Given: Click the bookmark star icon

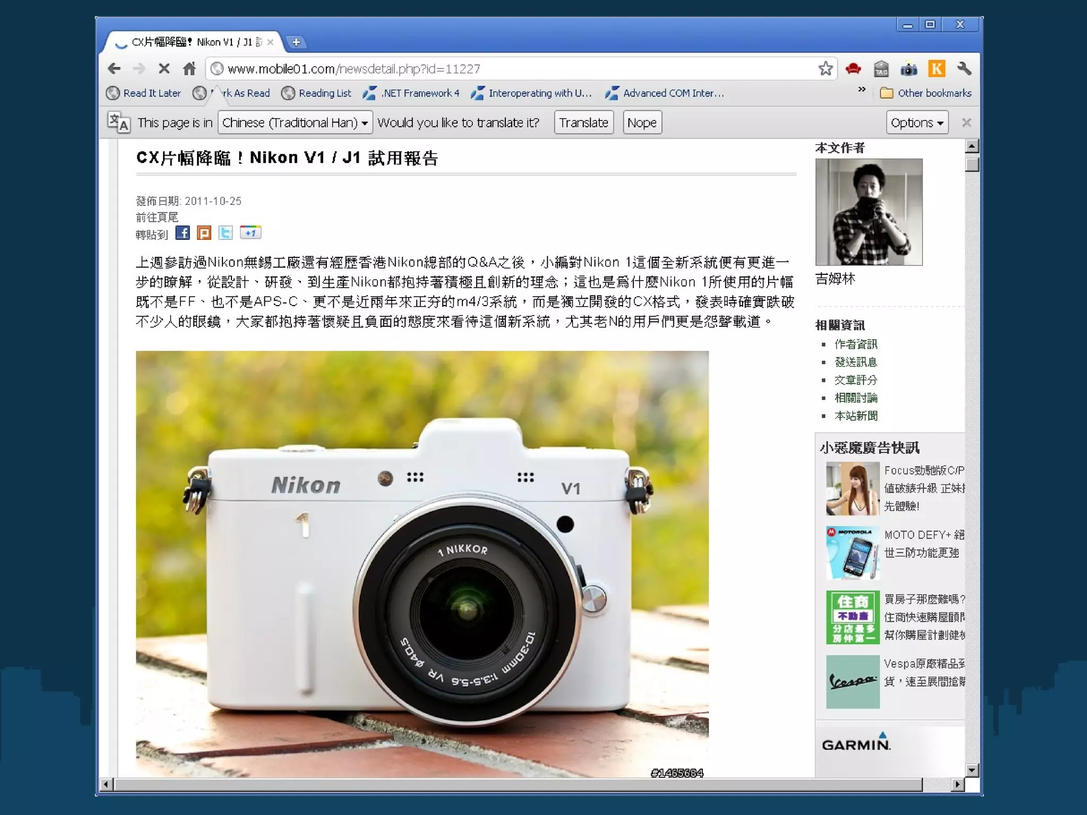Looking at the screenshot, I should [825, 68].
